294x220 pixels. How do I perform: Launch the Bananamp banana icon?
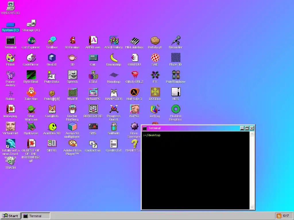point(114,58)
